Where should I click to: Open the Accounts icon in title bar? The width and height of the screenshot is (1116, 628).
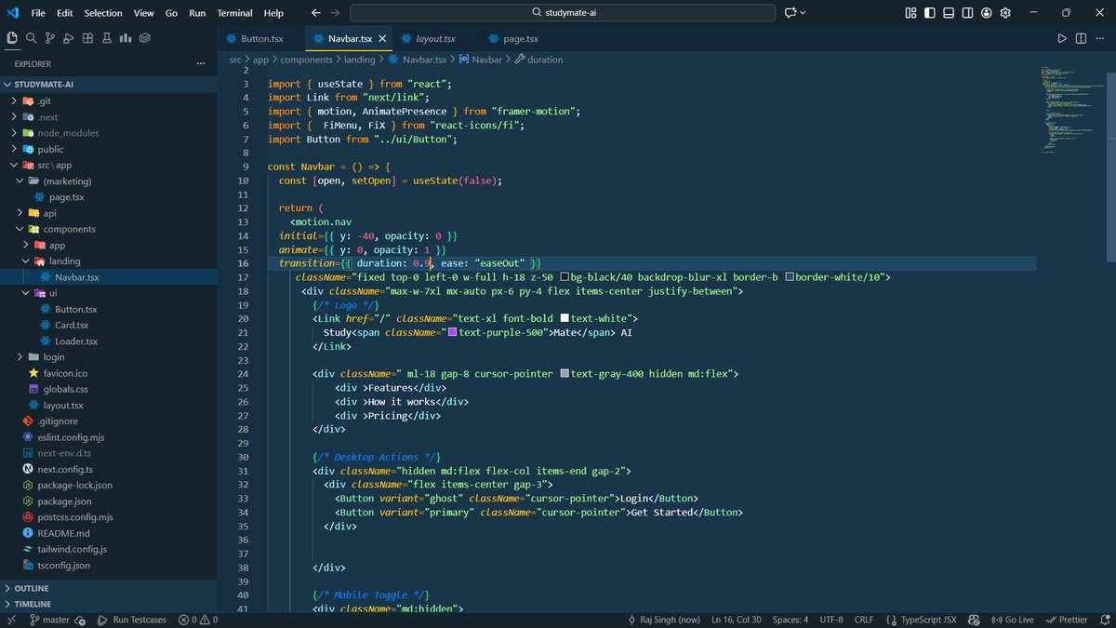click(986, 13)
